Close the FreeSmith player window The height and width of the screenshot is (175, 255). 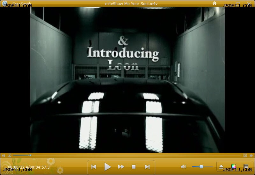249,3
